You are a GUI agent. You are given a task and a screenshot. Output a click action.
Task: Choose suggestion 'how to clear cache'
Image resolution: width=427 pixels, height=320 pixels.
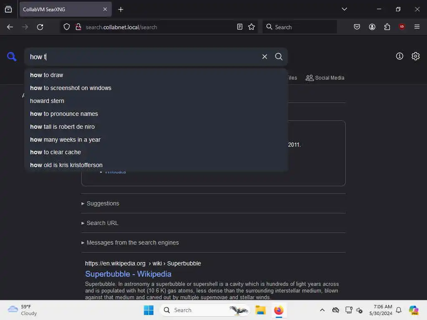point(156,152)
